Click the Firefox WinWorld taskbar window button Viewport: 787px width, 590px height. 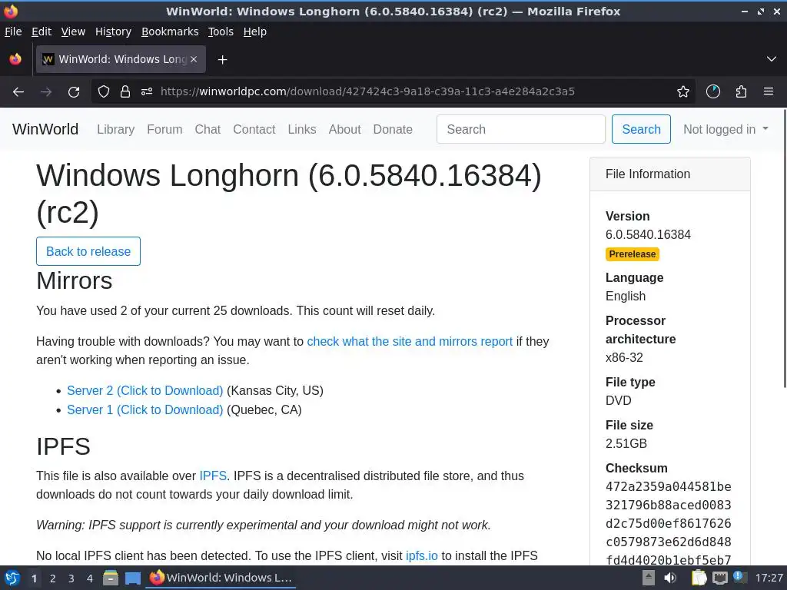point(221,578)
